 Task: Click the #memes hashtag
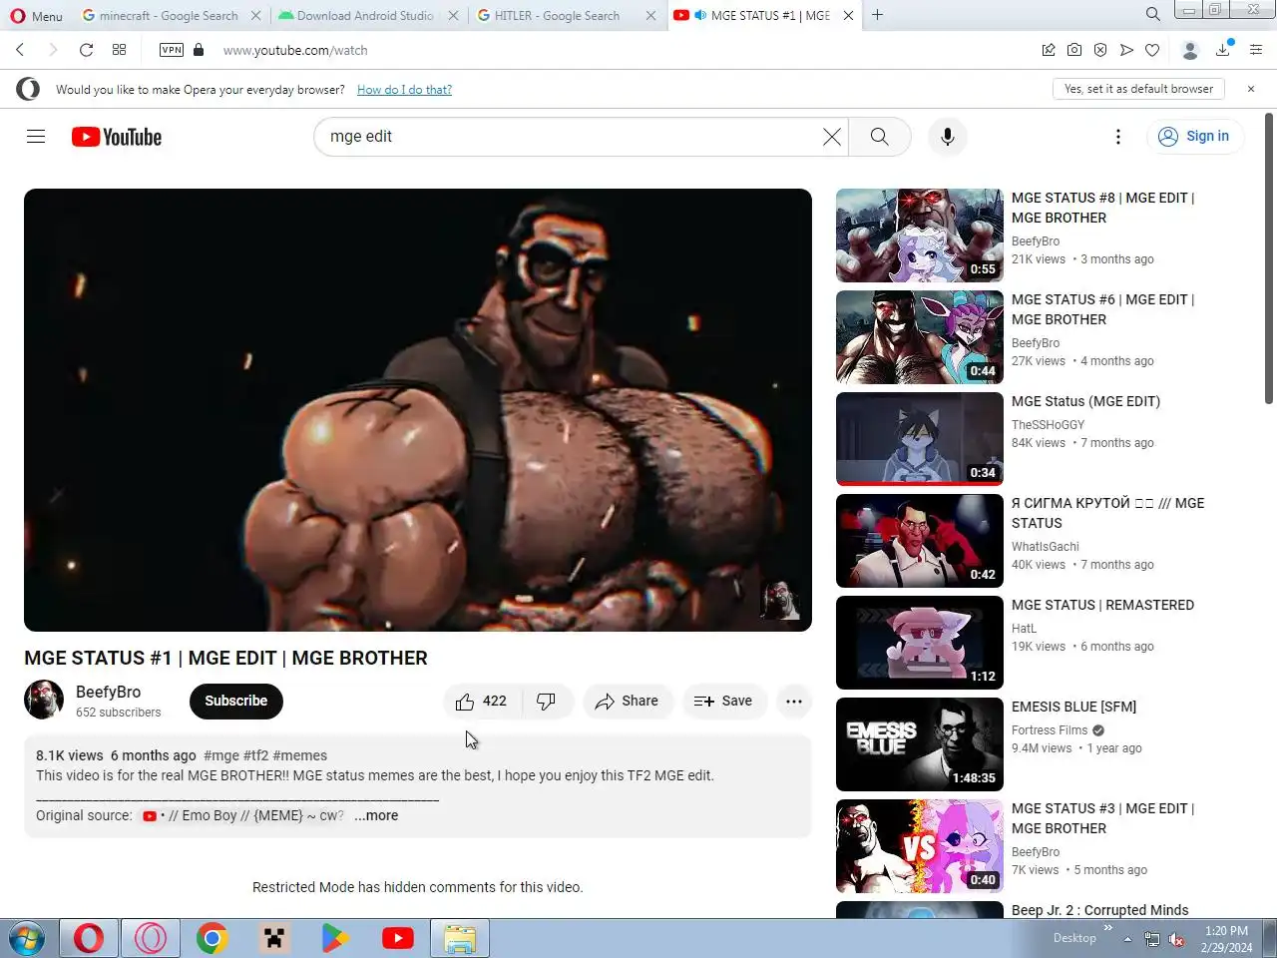(x=299, y=755)
